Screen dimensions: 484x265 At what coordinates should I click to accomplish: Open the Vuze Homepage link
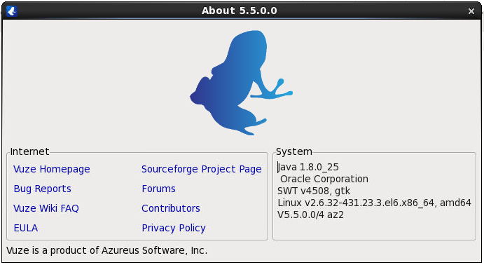[52, 169]
